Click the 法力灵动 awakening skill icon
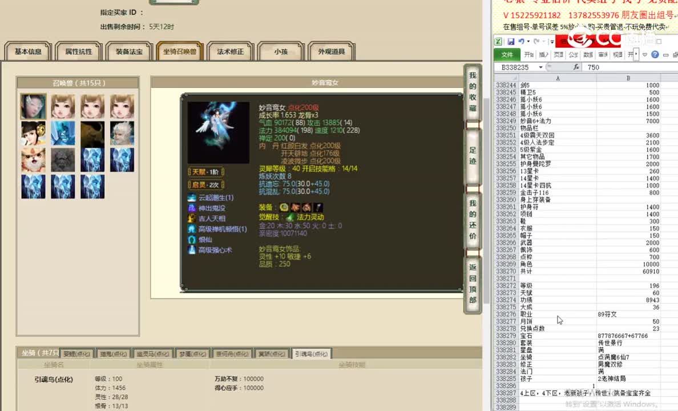 point(290,217)
